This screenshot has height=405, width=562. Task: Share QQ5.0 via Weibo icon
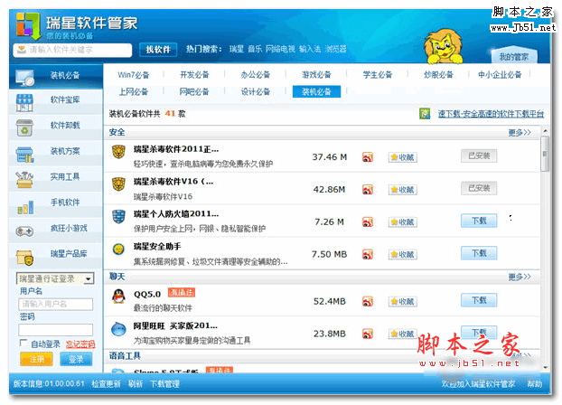pyautogui.click(x=368, y=301)
